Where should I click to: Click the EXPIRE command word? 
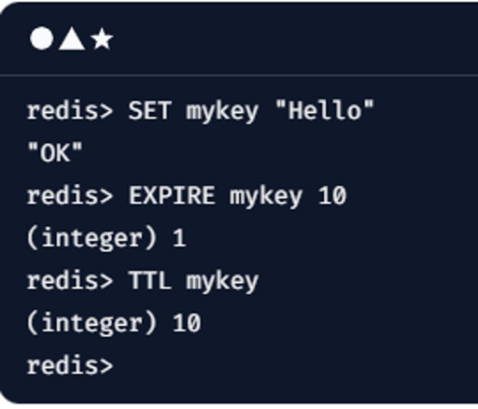click(x=172, y=196)
